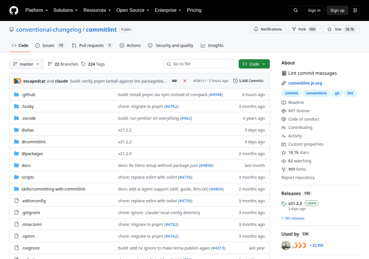
Task: Expand the Resources menu
Action: pos(97,10)
